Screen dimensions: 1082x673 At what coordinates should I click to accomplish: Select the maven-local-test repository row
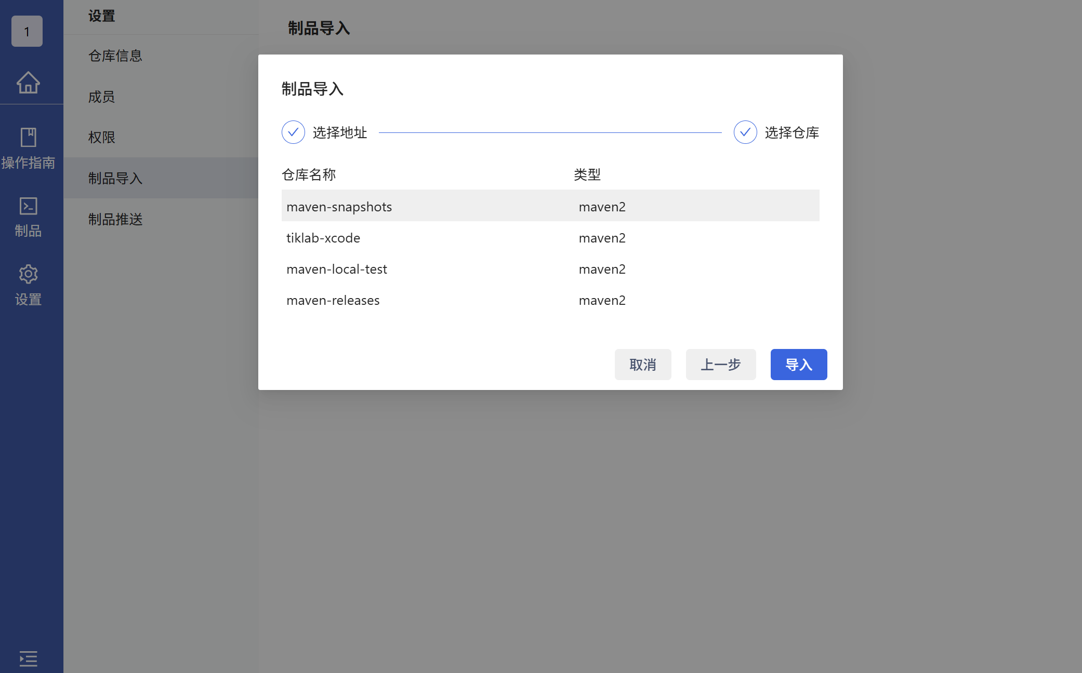(336, 269)
